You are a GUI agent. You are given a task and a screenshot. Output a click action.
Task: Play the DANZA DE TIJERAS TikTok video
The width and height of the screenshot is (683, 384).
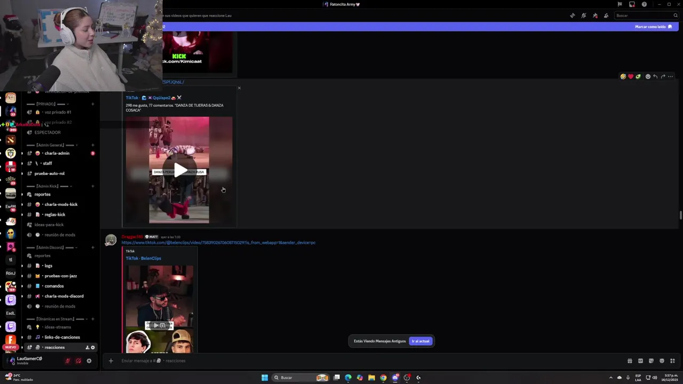coord(179,170)
